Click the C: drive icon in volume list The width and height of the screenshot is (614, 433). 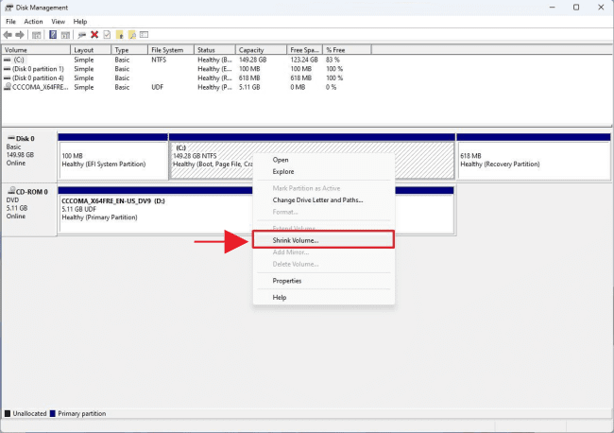[x=8, y=60]
